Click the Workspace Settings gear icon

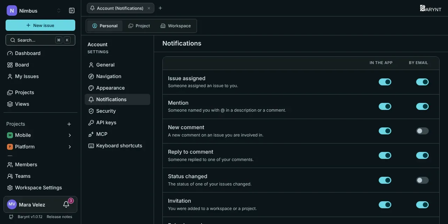click(x=10, y=188)
